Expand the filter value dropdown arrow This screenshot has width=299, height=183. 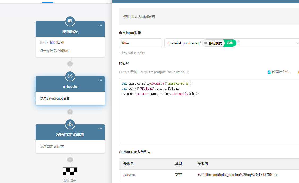[x=297, y=43]
